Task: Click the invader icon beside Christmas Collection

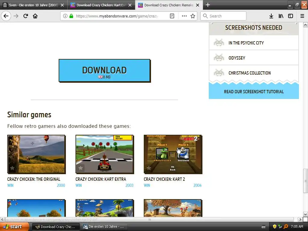Action: point(219,72)
